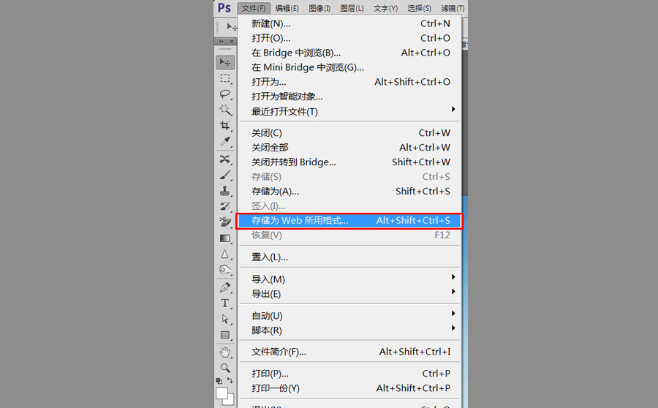Select the Type tool
The height and width of the screenshot is (408, 658).
[225, 303]
